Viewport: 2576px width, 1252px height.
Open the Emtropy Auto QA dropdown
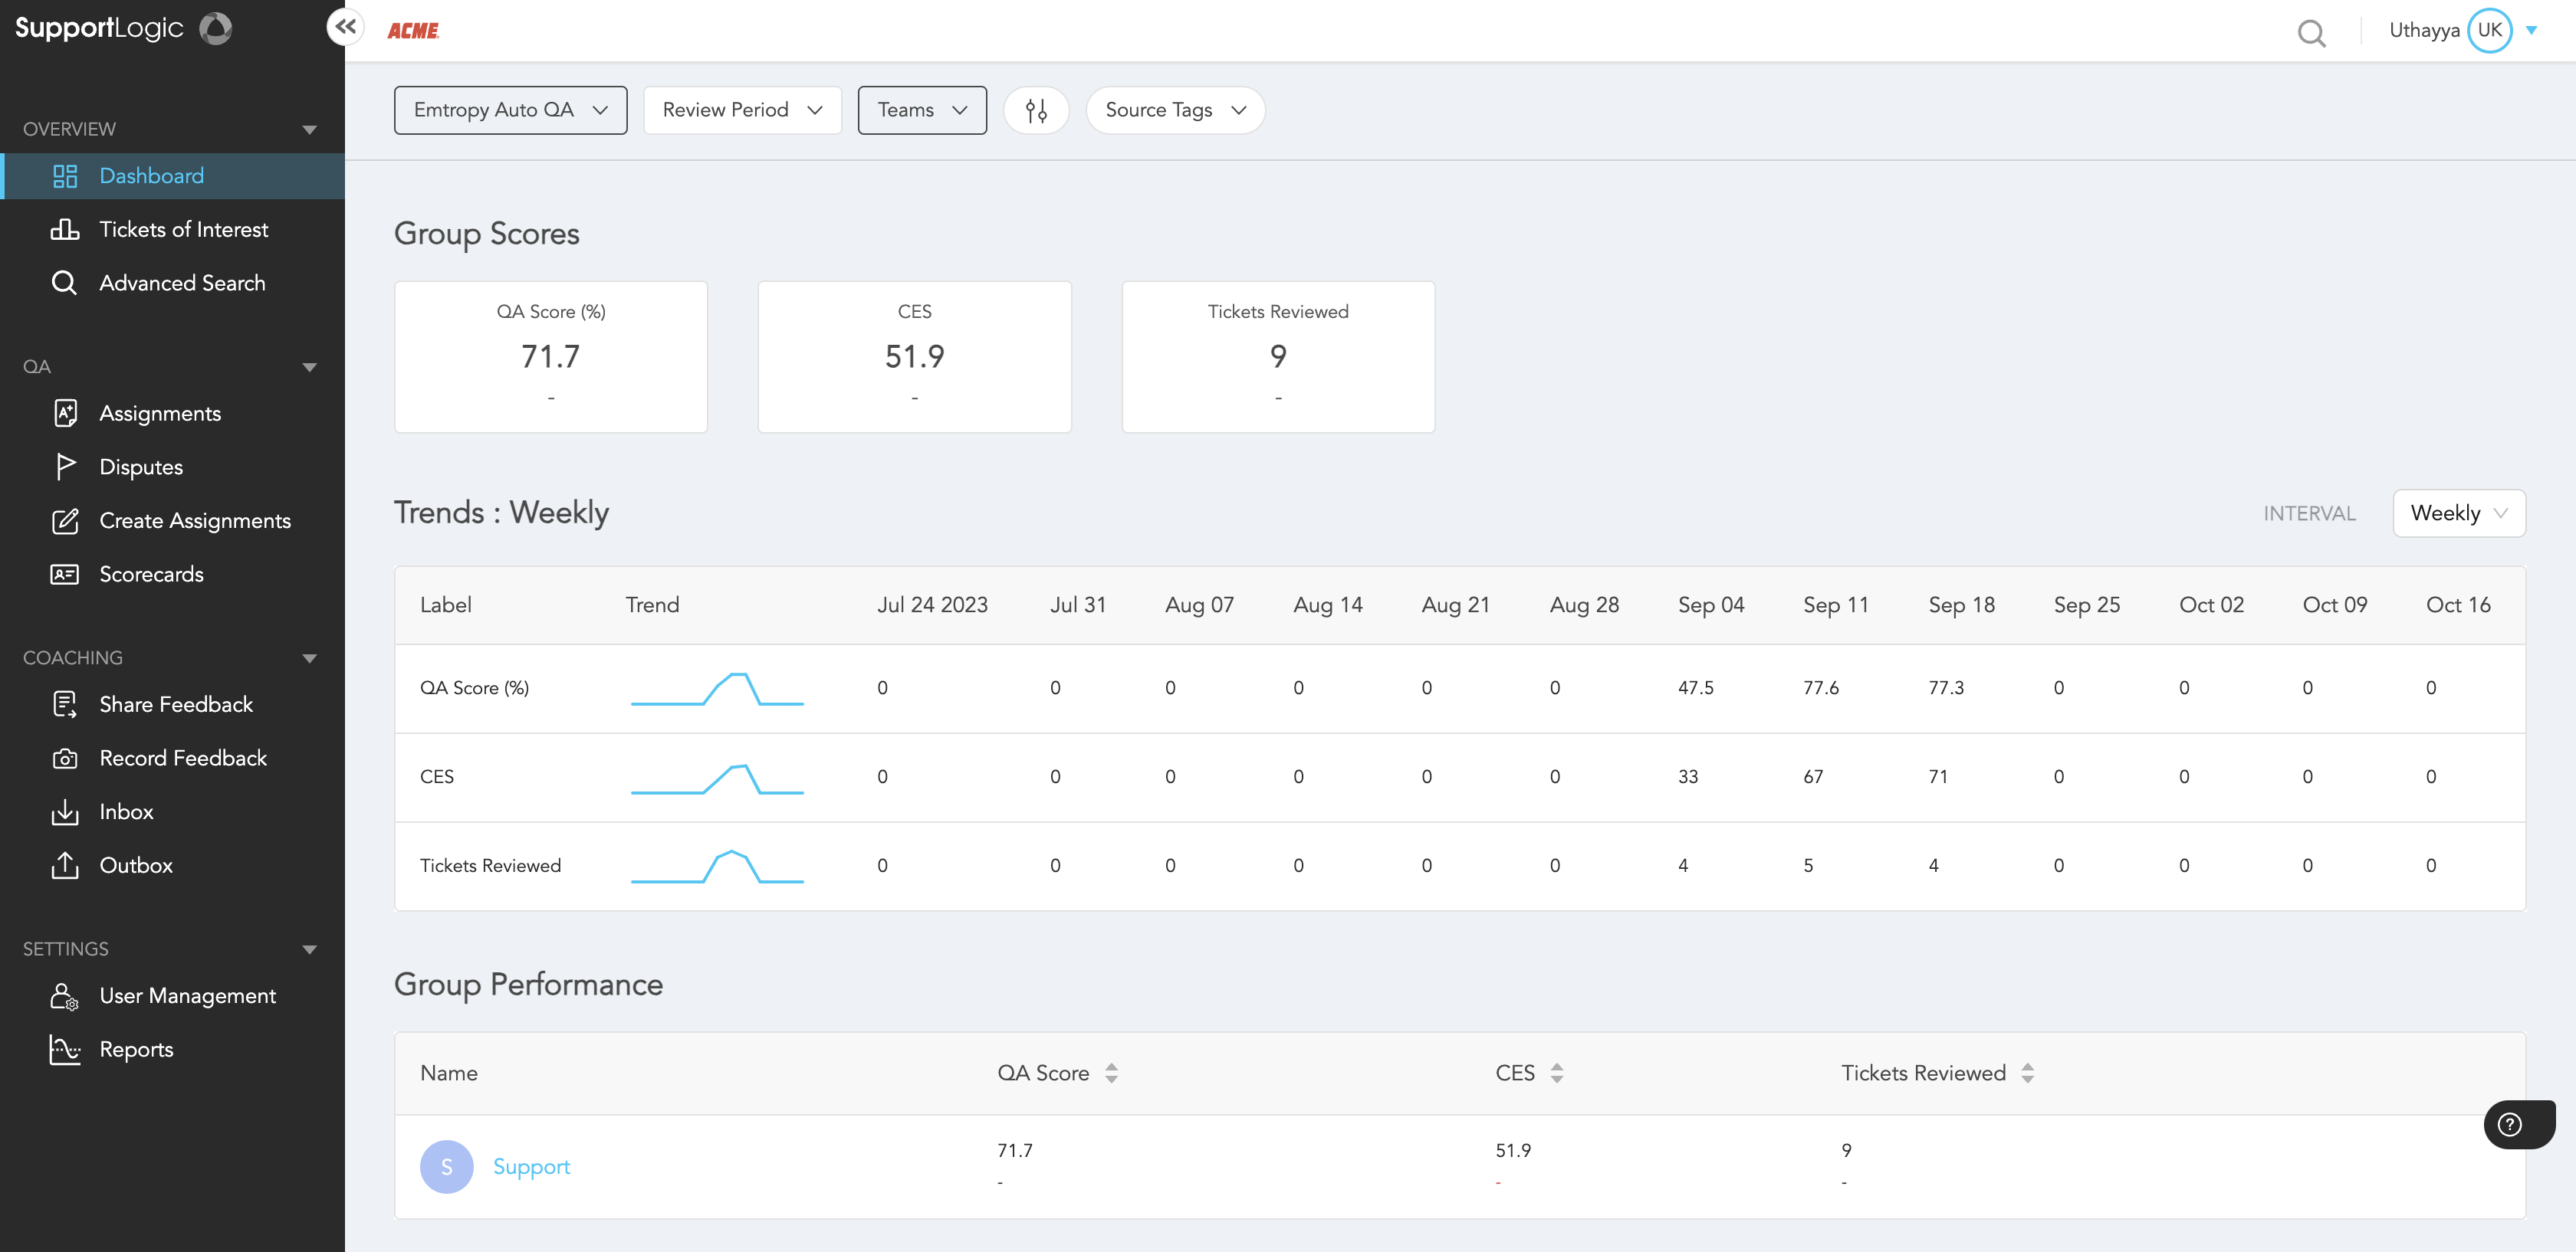coord(511,110)
